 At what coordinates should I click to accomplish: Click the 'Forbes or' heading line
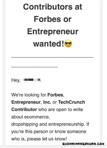pos(53,19)
